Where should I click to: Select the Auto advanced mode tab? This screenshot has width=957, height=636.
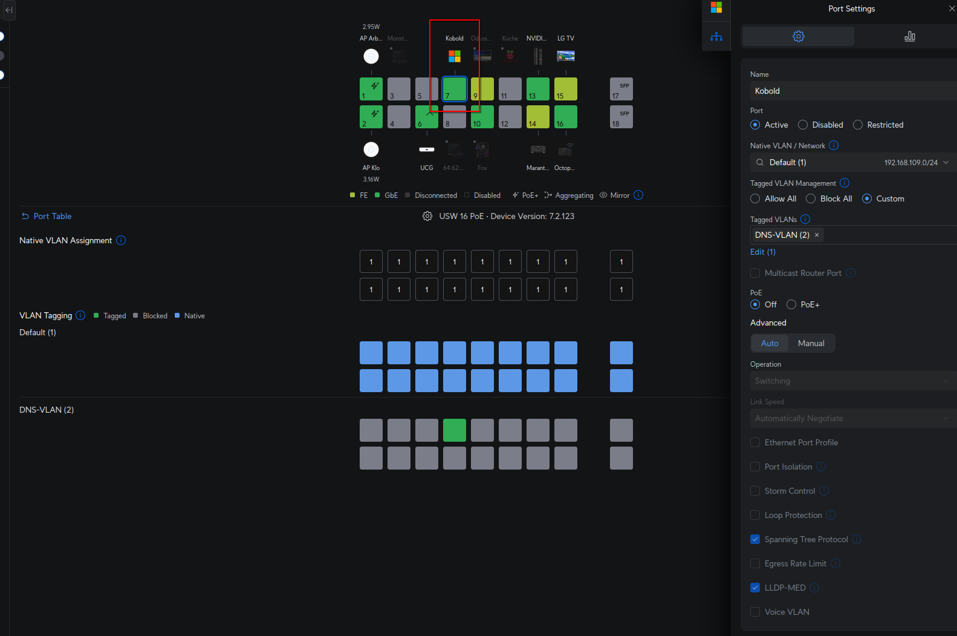point(770,343)
